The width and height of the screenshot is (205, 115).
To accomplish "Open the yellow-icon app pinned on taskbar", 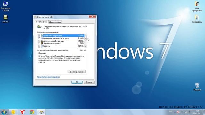I will click(13, 112).
